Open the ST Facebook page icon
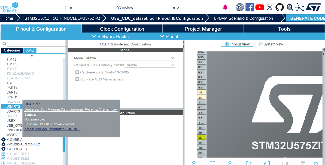Image resolution: width=325 pixels, height=165 pixels. tap(250, 7)
